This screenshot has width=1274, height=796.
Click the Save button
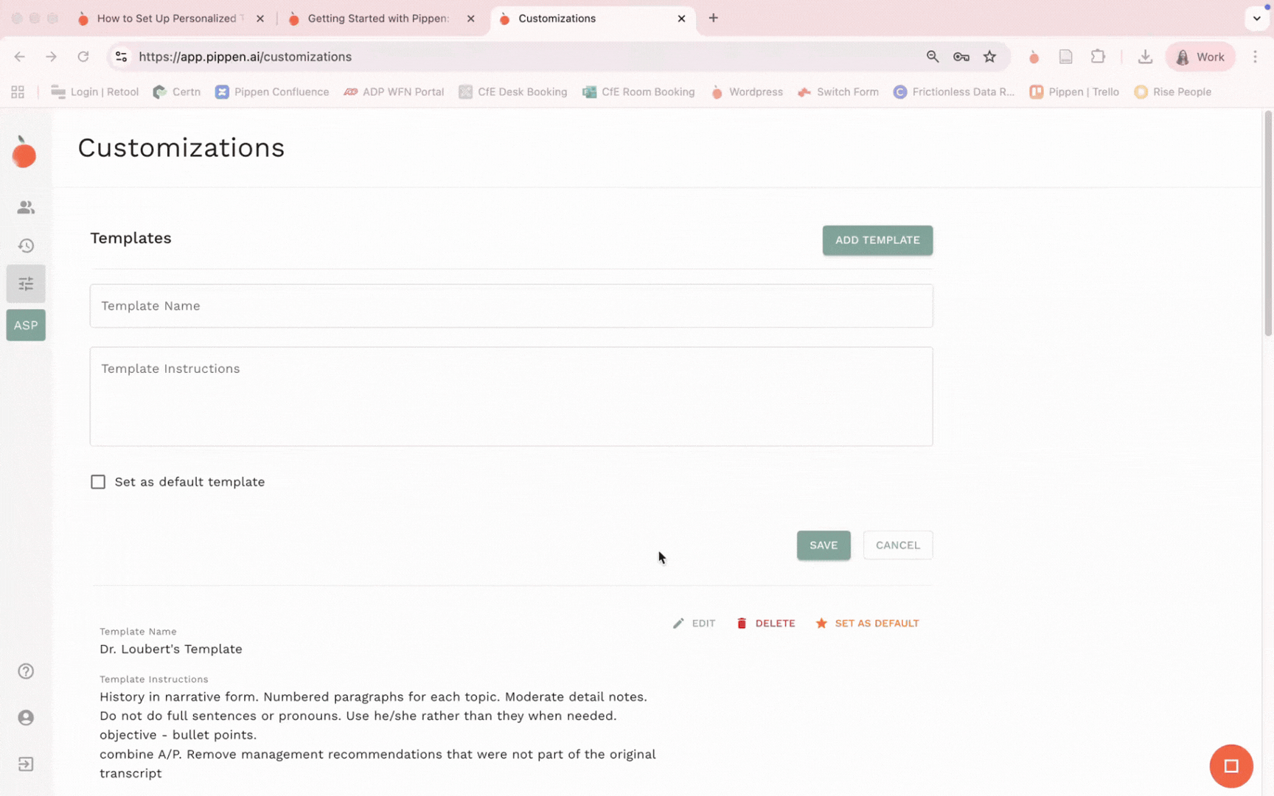[x=823, y=545]
